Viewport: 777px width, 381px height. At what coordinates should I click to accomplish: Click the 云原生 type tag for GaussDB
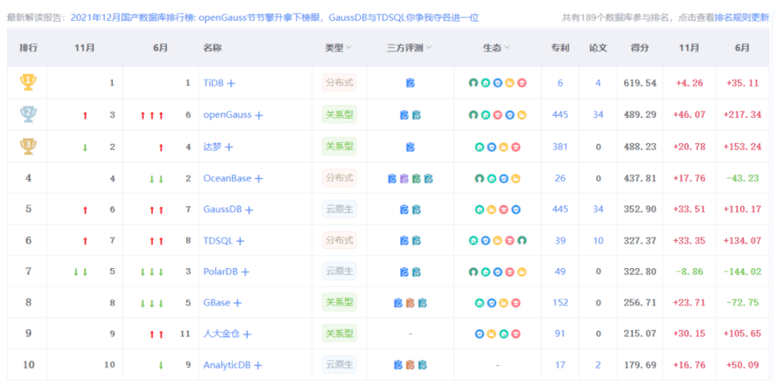click(x=340, y=210)
